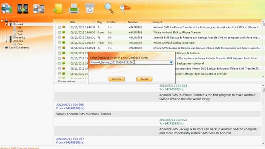This screenshot has width=265, height=149.
Task: Collapse the iPhone5 tree expander
Action: coord(6,41)
